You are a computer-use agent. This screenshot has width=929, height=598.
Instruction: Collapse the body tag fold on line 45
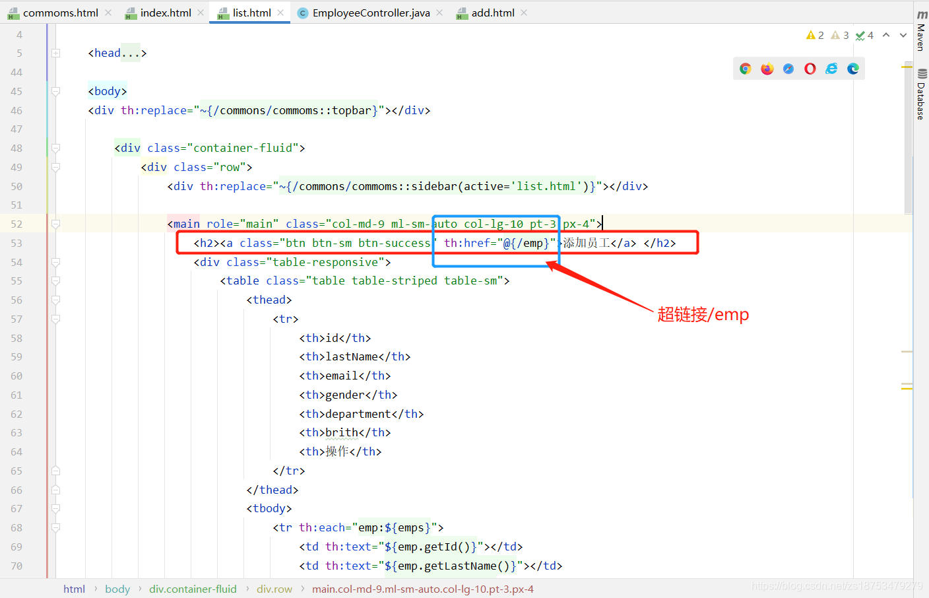point(56,91)
